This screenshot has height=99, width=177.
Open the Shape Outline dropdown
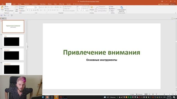tap(103, 9)
